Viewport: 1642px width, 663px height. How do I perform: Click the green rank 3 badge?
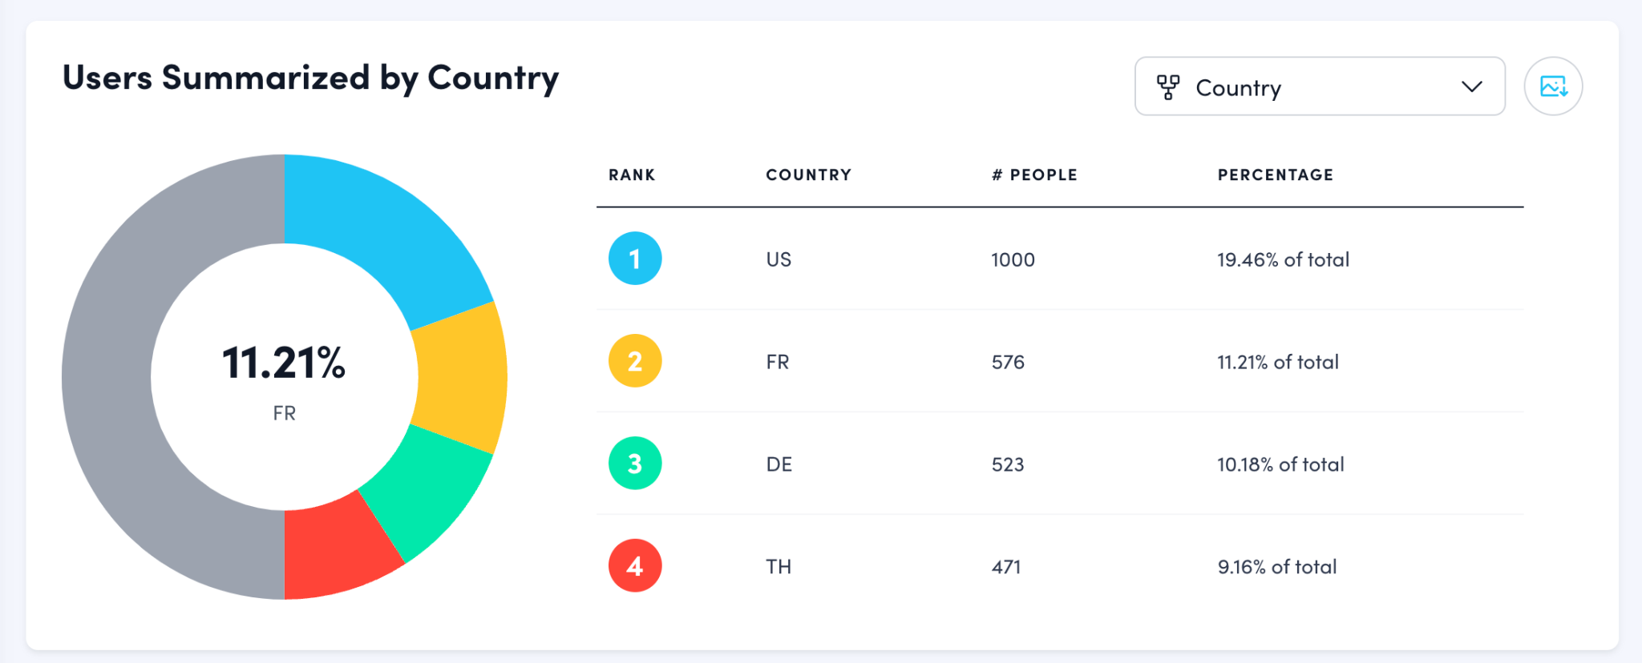click(x=635, y=464)
